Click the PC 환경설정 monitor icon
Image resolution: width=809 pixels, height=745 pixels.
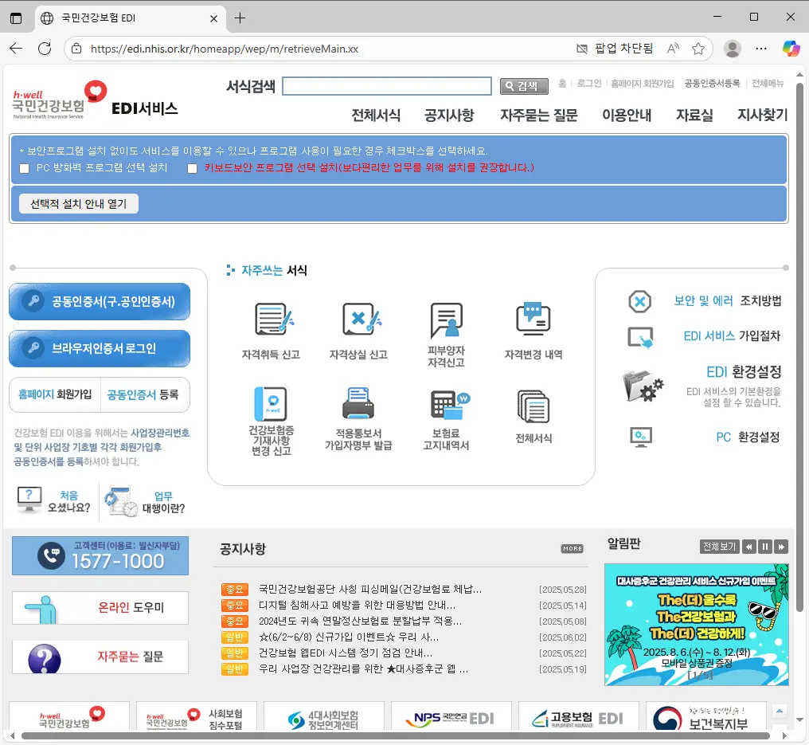[x=641, y=437]
